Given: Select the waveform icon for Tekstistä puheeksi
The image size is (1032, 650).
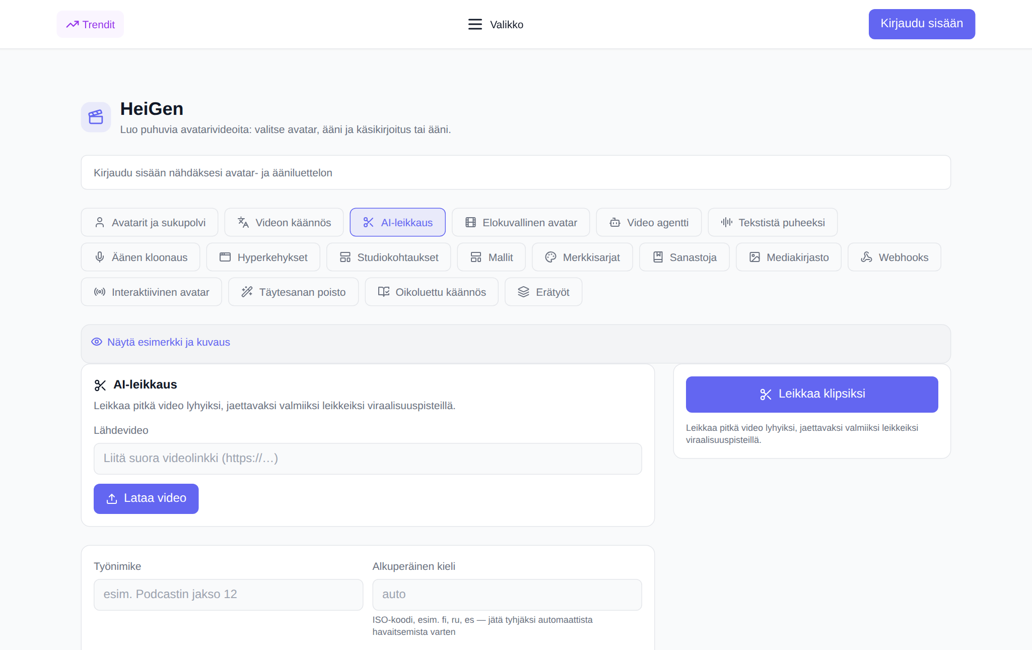Looking at the screenshot, I should click(726, 222).
